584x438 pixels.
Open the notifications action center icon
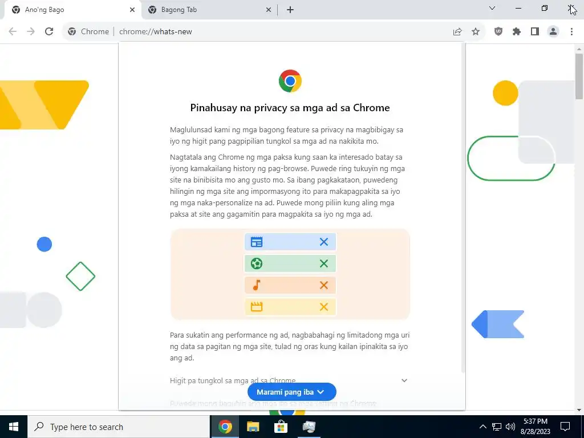[x=565, y=427]
